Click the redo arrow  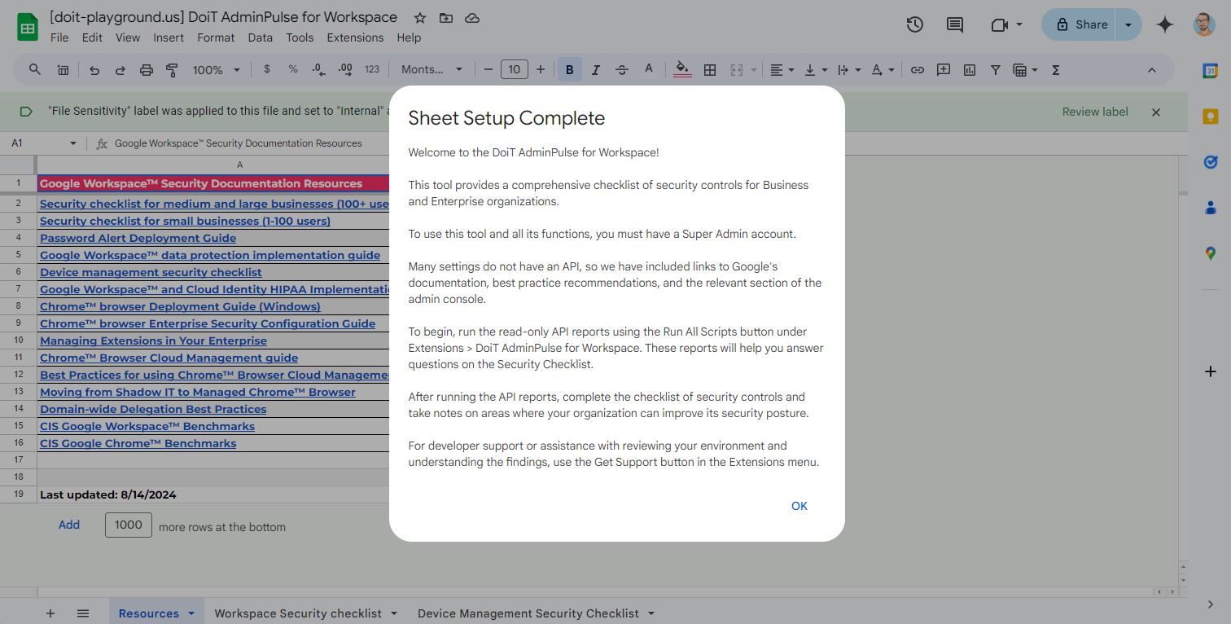click(120, 70)
